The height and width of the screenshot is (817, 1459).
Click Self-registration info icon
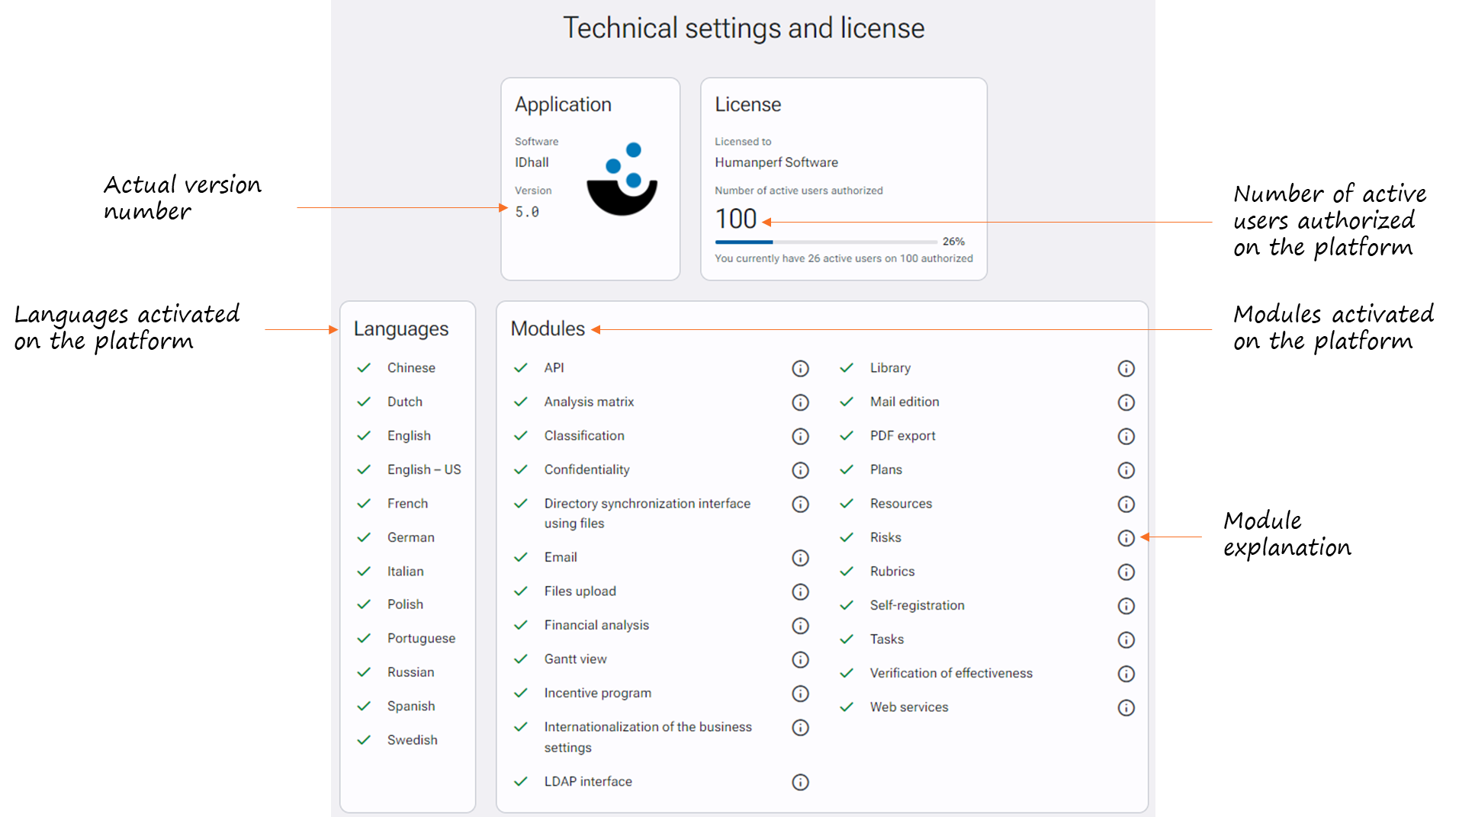(1126, 606)
